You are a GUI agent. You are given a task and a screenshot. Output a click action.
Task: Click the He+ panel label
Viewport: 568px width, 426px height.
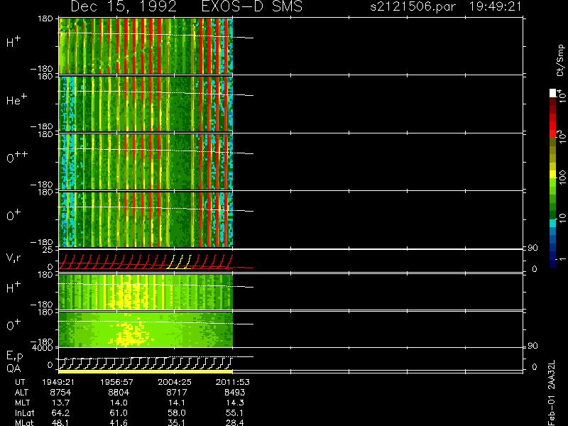(x=16, y=99)
